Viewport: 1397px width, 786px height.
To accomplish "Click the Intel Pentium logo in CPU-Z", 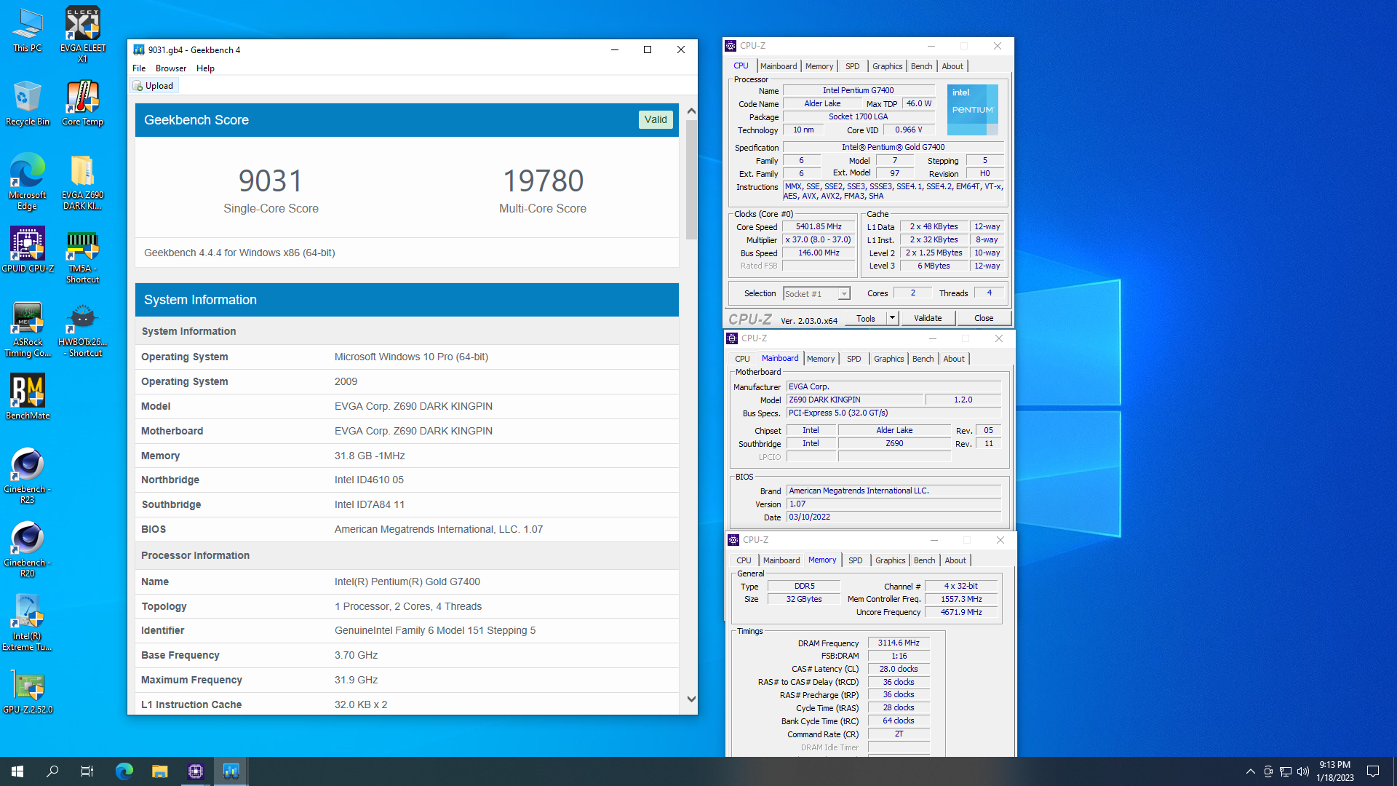I will click(x=972, y=110).
